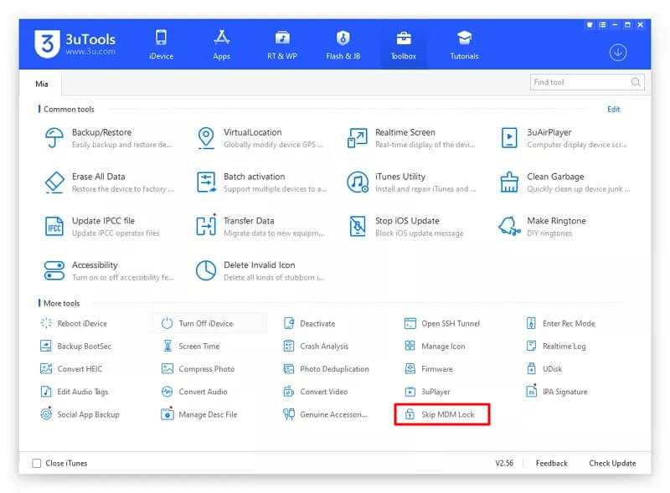Launch Photo Deduplication
The width and height of the screenshot is (670, 493).
(326, 368)
